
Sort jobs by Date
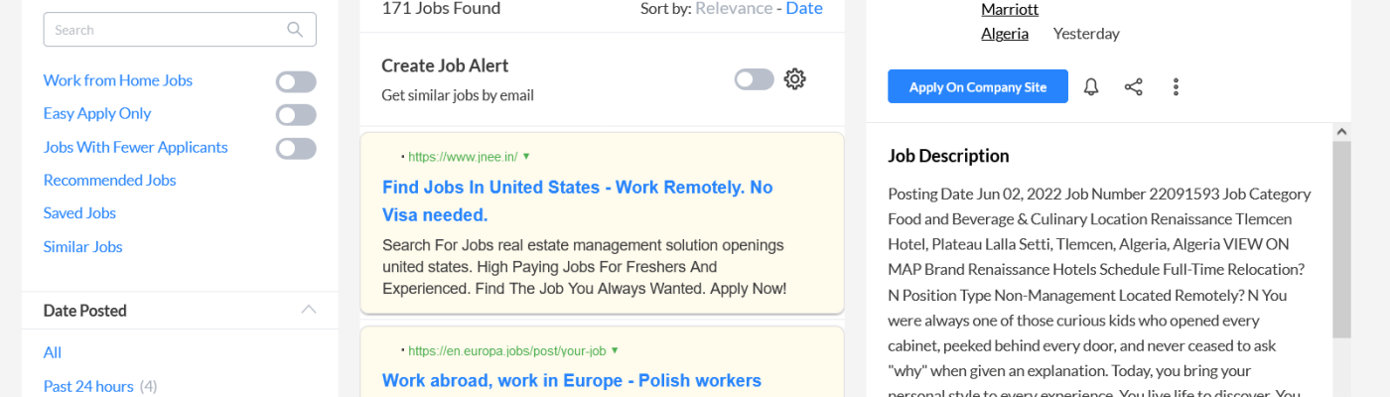tap(804, 9)
